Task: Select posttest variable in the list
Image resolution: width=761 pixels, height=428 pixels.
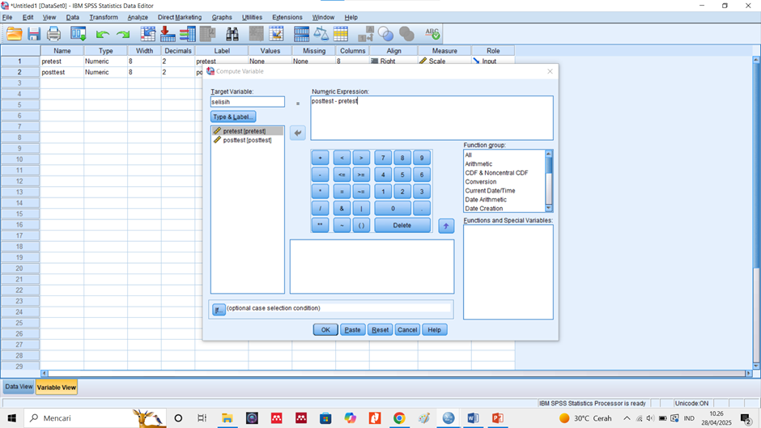Action: (248, 140)
